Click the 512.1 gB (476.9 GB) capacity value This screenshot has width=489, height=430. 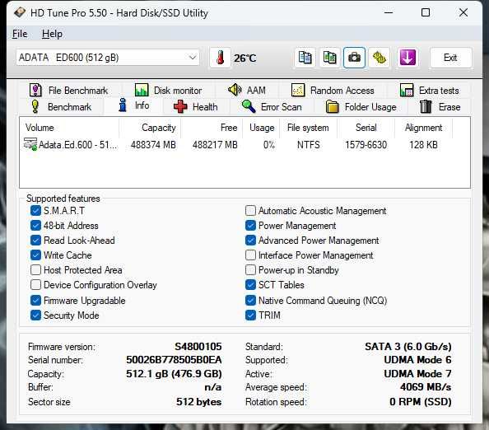(x=174, y=373)
